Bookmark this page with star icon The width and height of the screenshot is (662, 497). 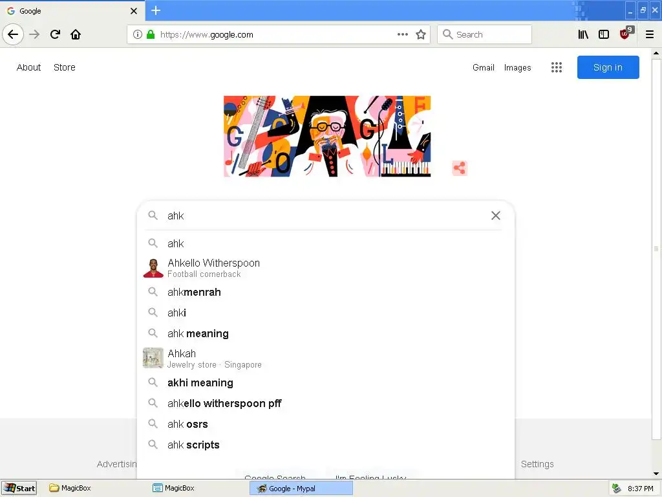[421, 35]
